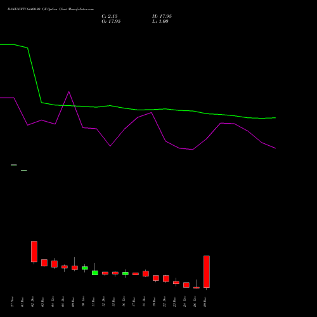Select the green candle for 11 Dec
The height and width of the screenshot is (317, 317).
tap(95, 273)
